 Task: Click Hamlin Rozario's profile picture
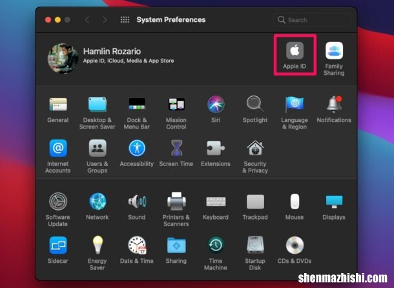coord(63,58)
